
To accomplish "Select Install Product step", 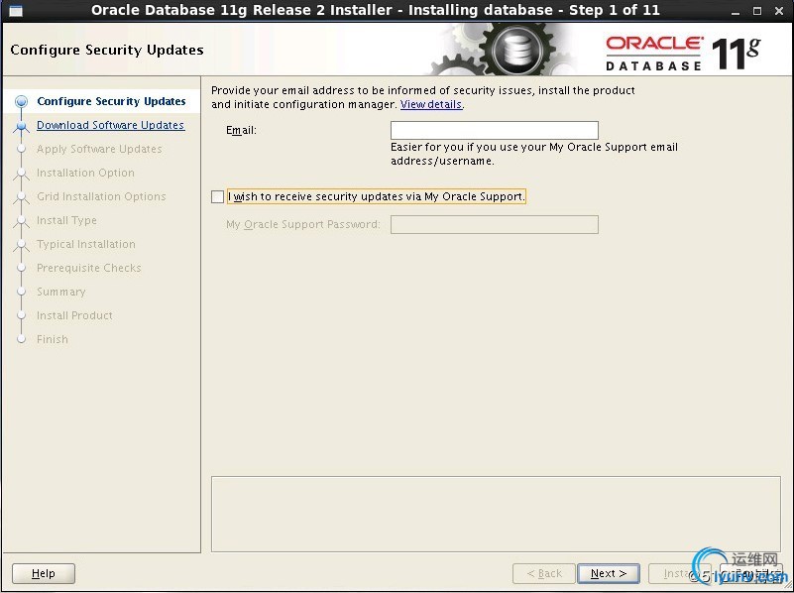I will (75, 315).
